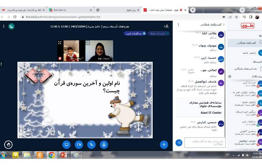Click user شمس، کیارش in users list
The image size is (262, 168).
(247, 133)
